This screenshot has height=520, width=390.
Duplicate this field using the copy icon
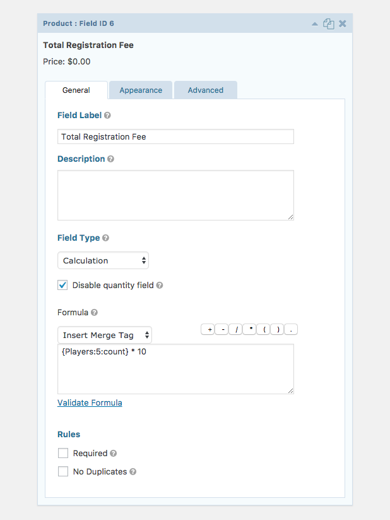[x=328, y=24]
